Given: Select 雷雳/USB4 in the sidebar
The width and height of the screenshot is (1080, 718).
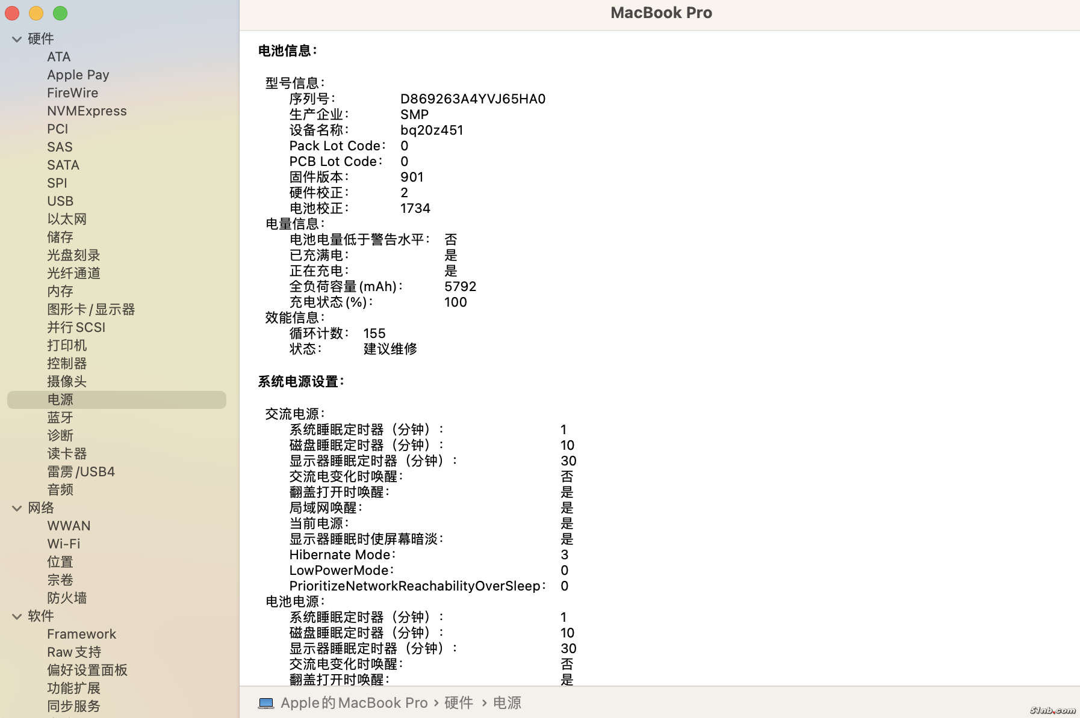Looking at the screenshot, I should click(x=81, y=472).
